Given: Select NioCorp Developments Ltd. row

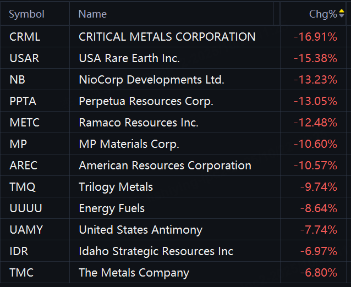Looking at the screenshot, I should point(151,80).
